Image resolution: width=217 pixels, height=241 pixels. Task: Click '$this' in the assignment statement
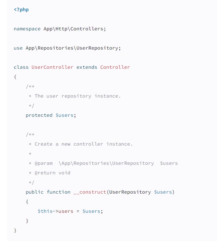click(x=45, y=211)
